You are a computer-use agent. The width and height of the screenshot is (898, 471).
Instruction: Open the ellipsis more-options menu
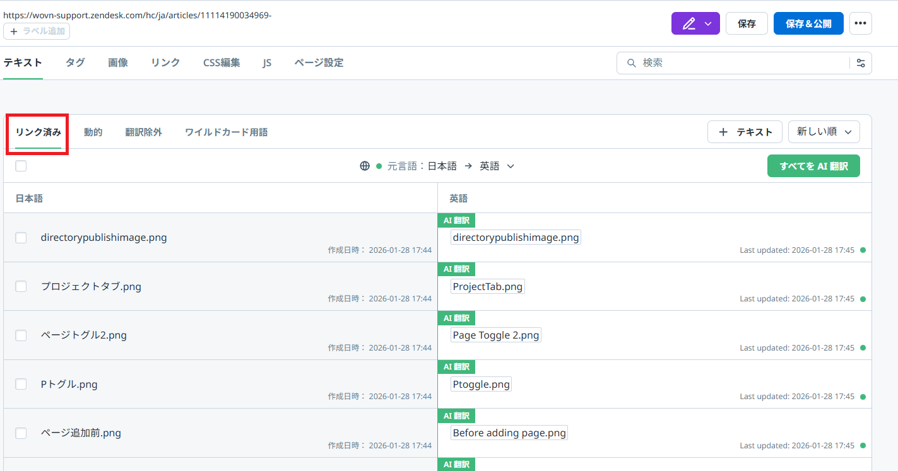pos(861,23)
